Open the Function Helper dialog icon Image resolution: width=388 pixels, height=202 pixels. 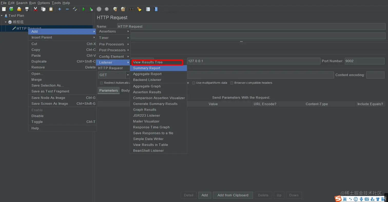tap(148, 9)
